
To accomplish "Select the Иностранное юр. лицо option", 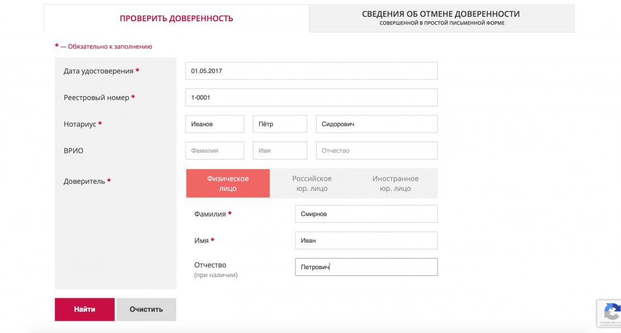I will click(x=395, y=184).
